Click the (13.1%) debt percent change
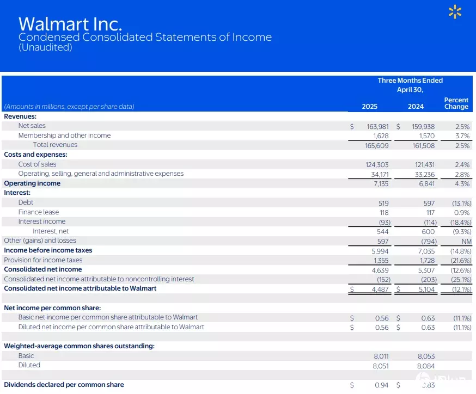Image resolution: width=476 pixels, height=394 pixels. [x=461, y=203]
